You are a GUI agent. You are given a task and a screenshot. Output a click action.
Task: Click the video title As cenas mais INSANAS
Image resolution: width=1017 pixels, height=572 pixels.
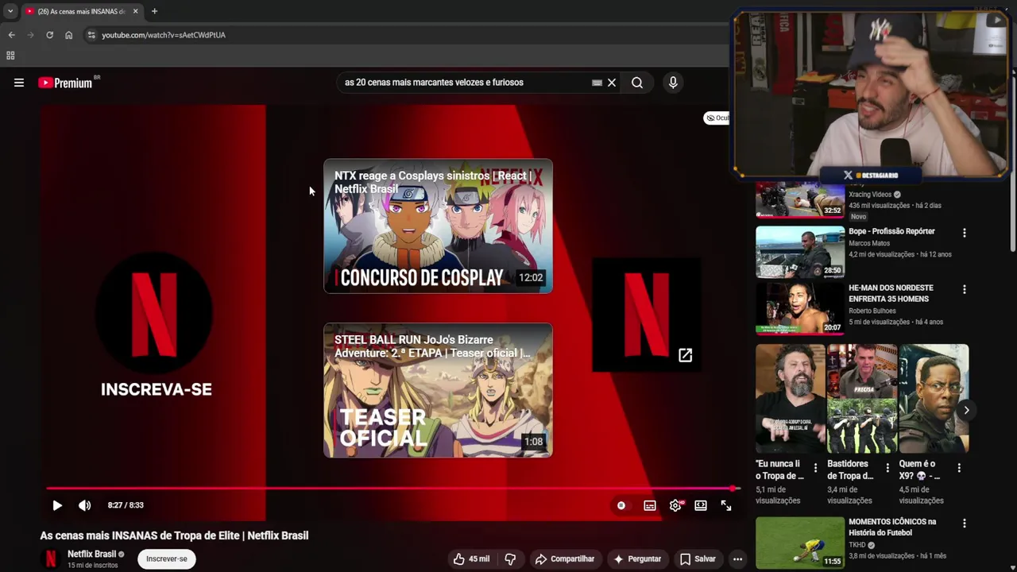[x=174, y=535]
